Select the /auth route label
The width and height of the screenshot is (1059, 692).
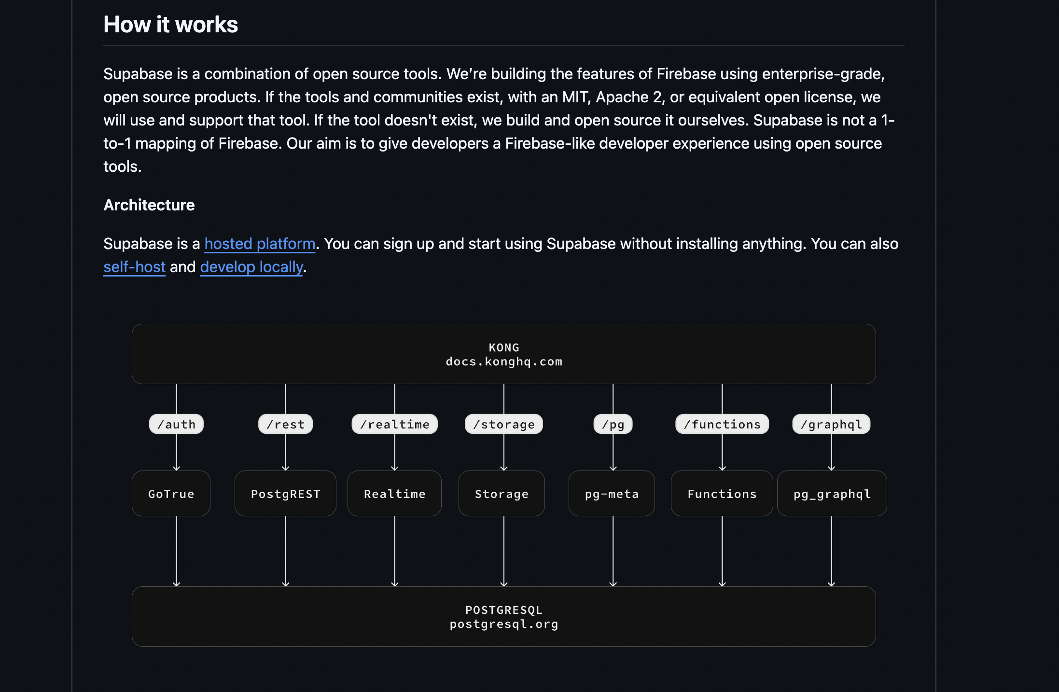tap(176, 424)
